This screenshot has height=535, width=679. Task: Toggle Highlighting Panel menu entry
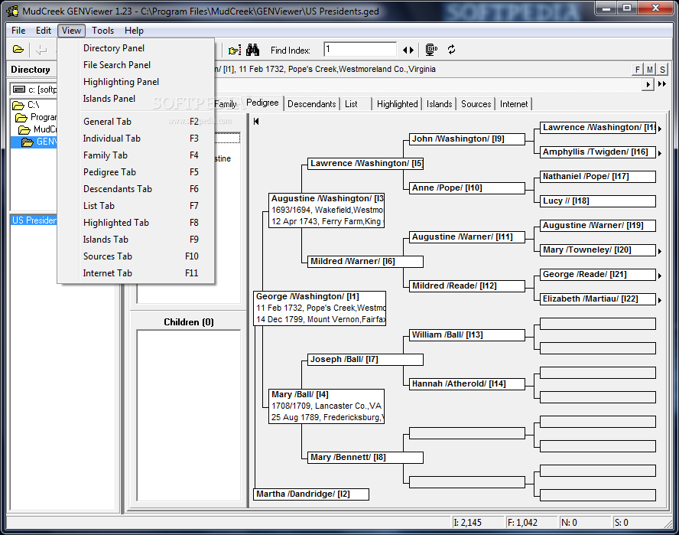pyautogui.click(x=136, y=82)
